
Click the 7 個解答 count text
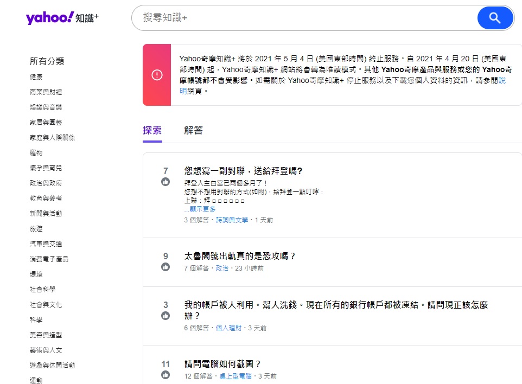tap(196, 268)
